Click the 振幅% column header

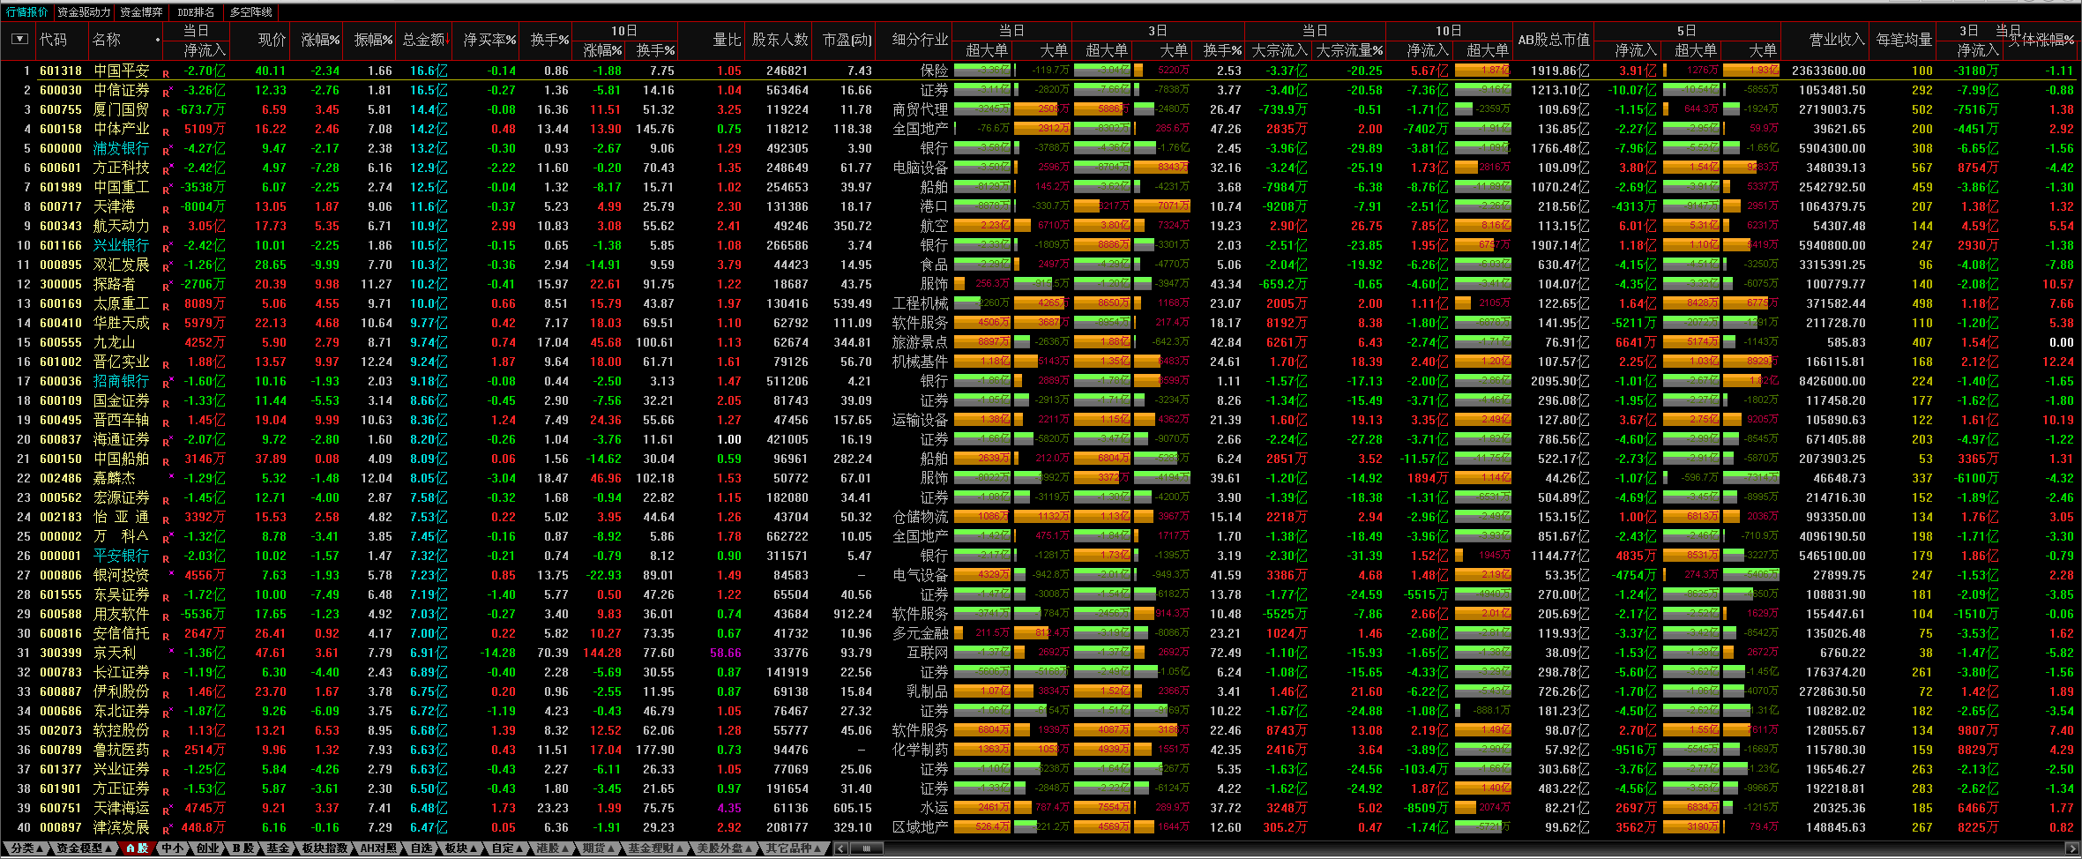(x=373, y=40)
